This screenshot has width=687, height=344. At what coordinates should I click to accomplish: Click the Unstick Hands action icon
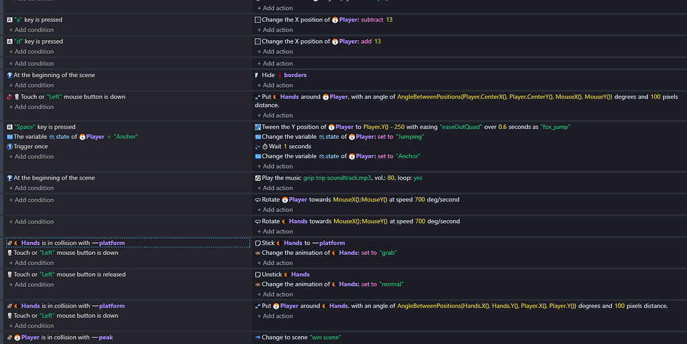[x=258, y=275]
